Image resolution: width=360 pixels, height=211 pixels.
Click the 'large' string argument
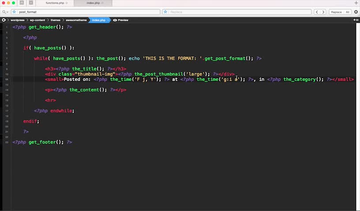click(195, 74)
